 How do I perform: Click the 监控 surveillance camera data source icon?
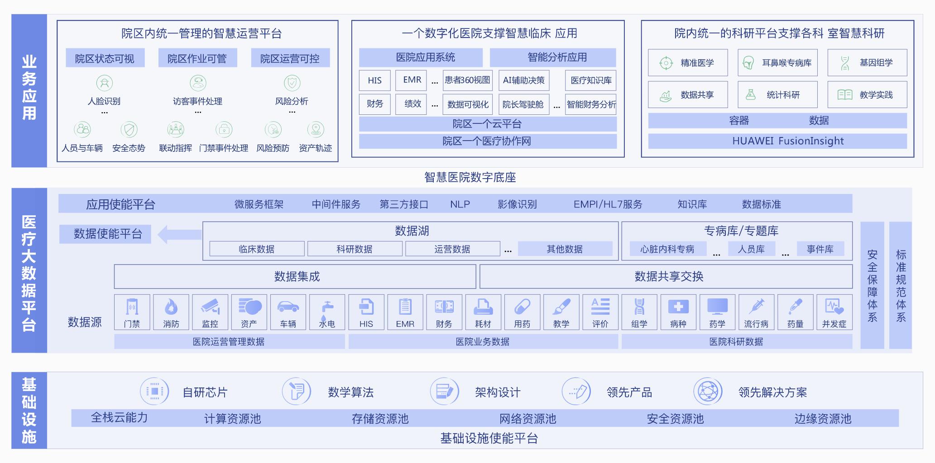[210, 307]
